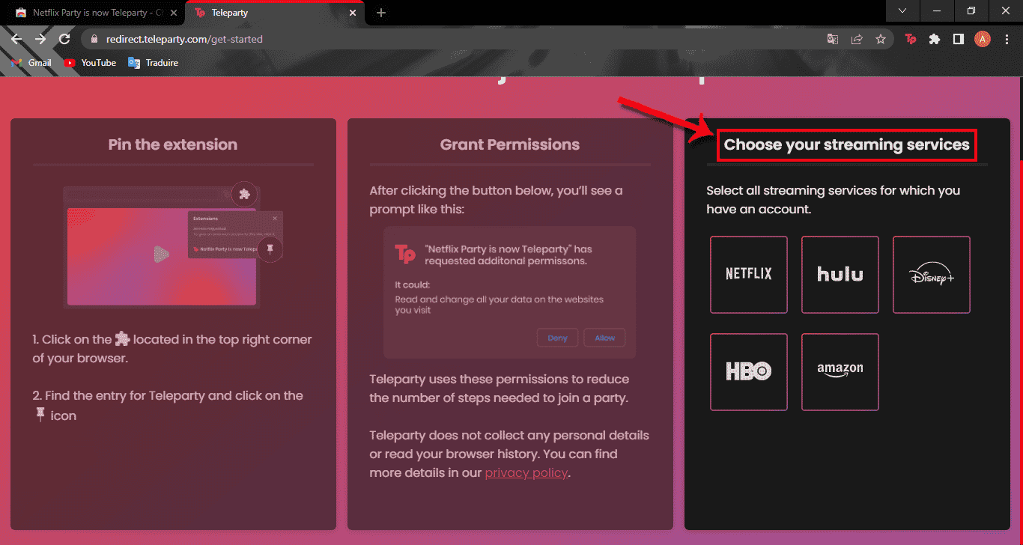Click the 'Grant Permissions' heading
This screenshot has width=1023, height=545.
point(510,144)
